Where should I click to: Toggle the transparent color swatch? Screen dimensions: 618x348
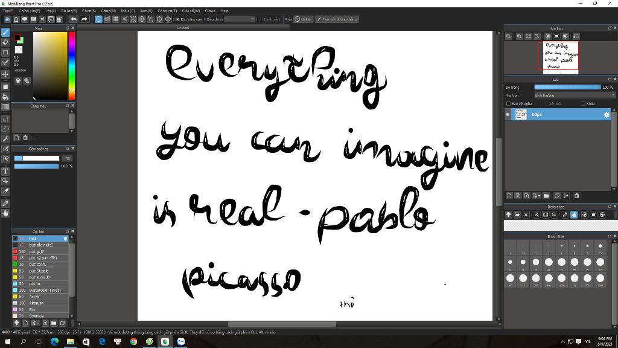(x=19, y=50)
